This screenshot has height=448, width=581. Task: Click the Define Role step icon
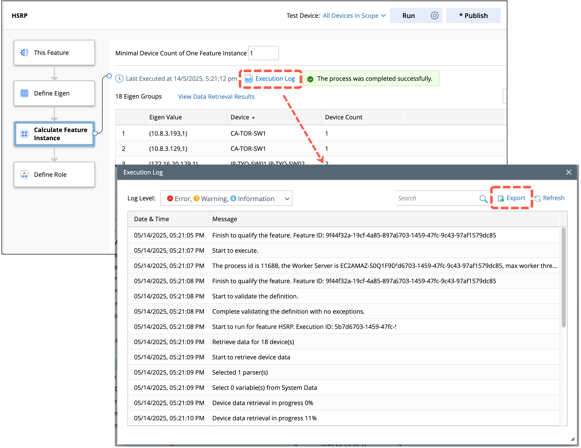point(24,174)
